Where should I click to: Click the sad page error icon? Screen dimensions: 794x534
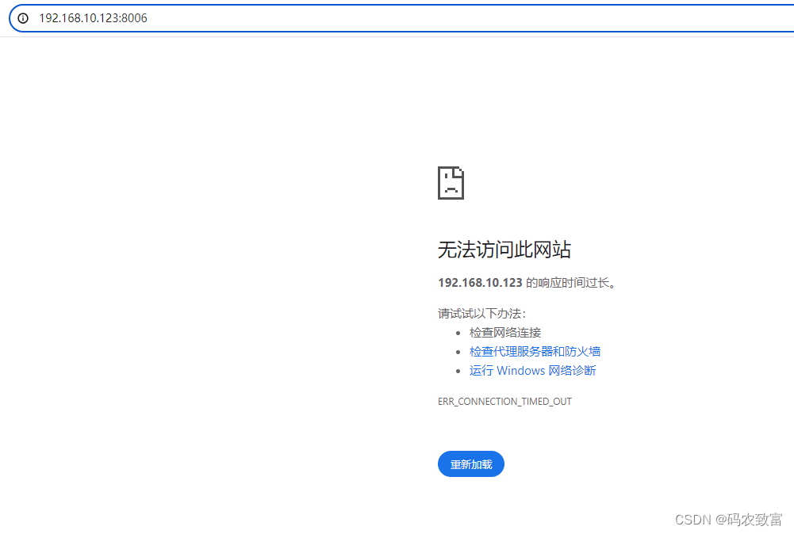coord(451,182)
